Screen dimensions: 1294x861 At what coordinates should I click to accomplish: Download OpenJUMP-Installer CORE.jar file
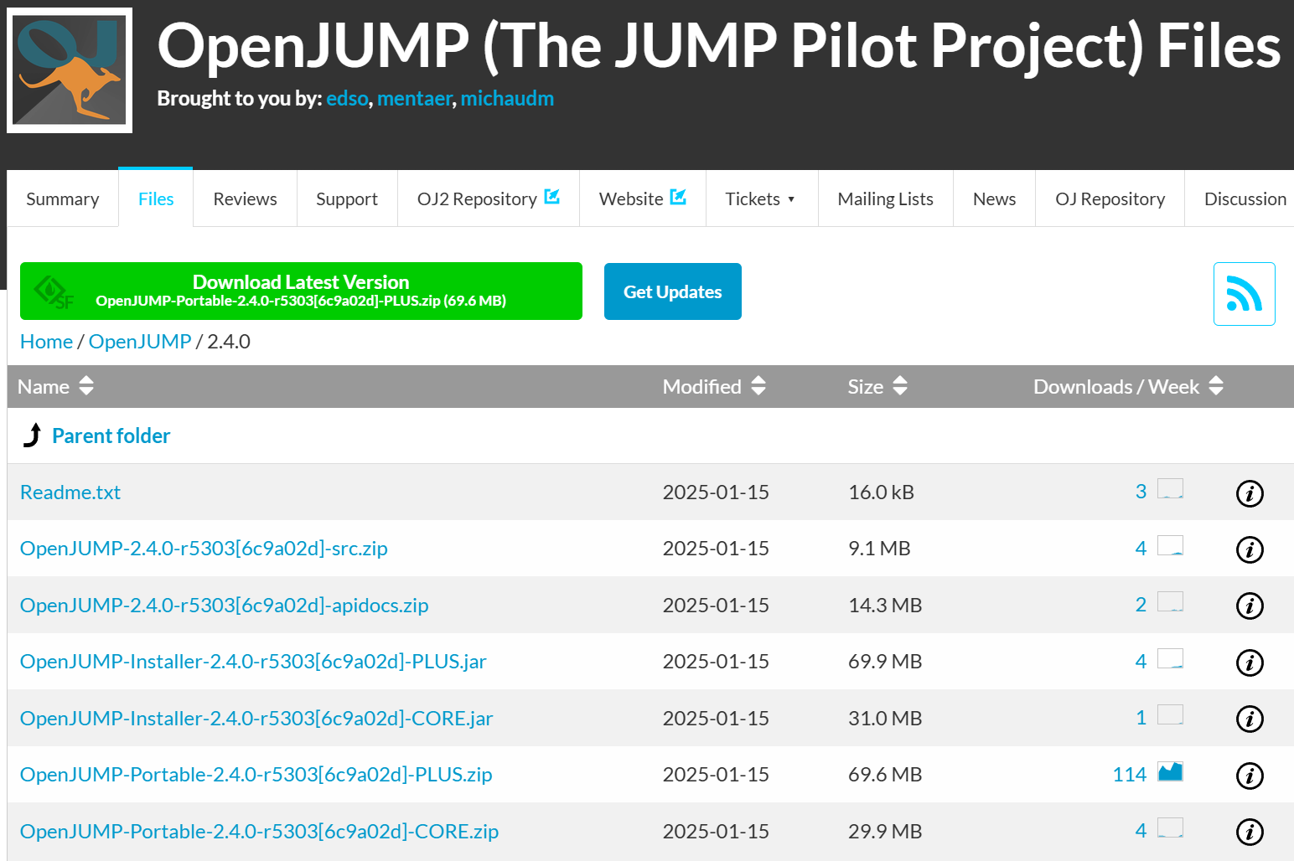pos(256,719)
